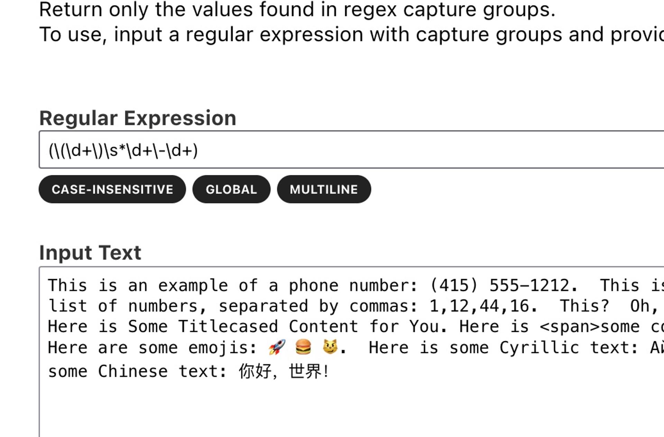Click the "Return only the values" description line
The image size is (664, 437).
pos(297,10)
